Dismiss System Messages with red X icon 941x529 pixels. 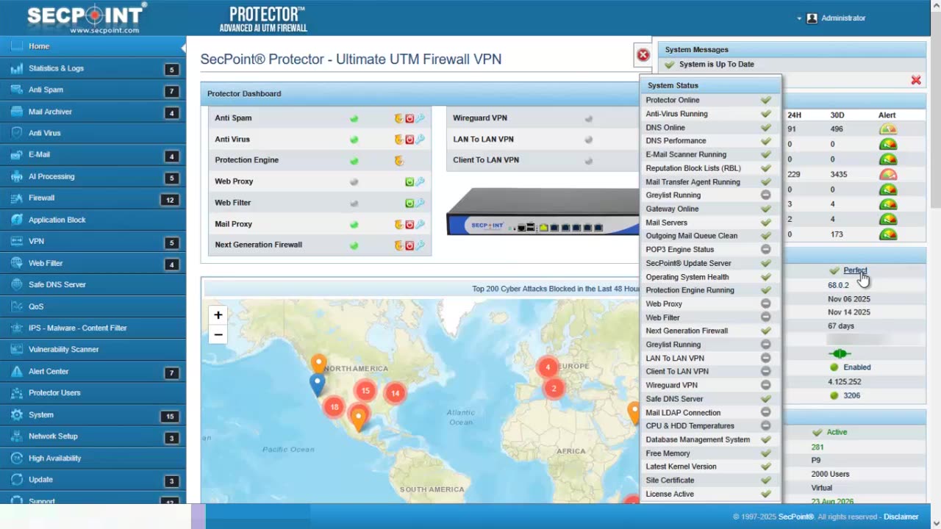tap(916, 80)
